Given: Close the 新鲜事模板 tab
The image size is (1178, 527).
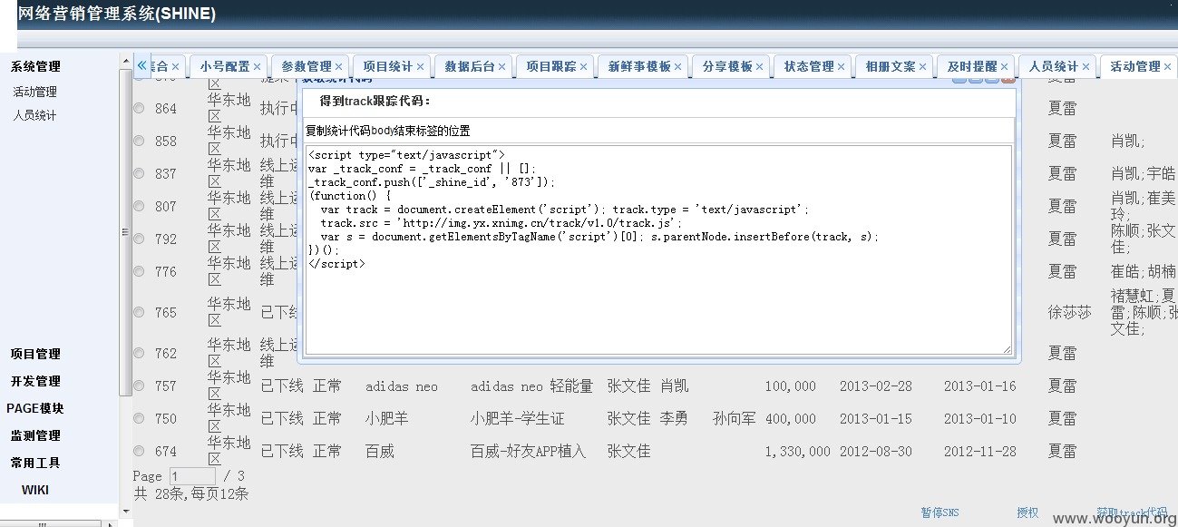Looking at the screenshot, I should click(678, 66).
